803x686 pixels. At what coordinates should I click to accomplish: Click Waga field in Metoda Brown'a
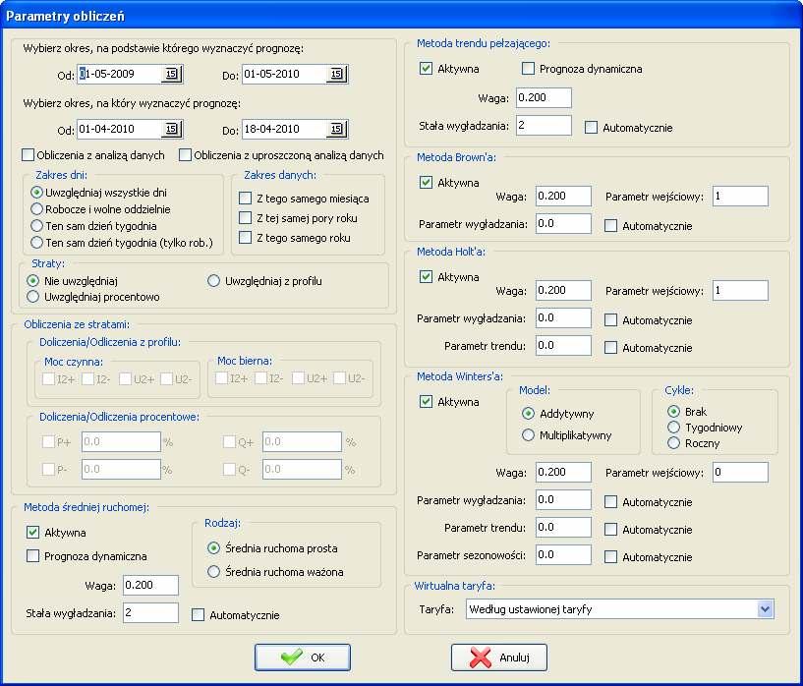563,197
